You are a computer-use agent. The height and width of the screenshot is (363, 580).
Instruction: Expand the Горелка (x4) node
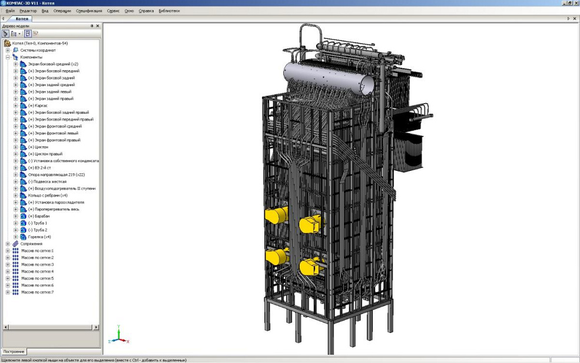pyautogui.click(x=16, y=237)
